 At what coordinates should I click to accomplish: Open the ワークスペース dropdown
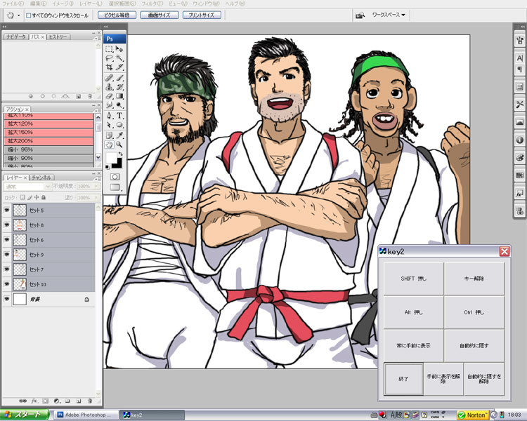click(x=389, y=15)
